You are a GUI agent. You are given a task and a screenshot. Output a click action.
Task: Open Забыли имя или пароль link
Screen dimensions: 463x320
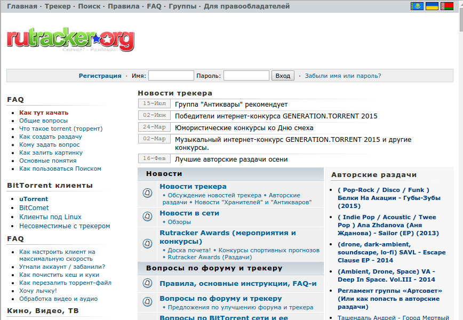[x=343, y=76]
